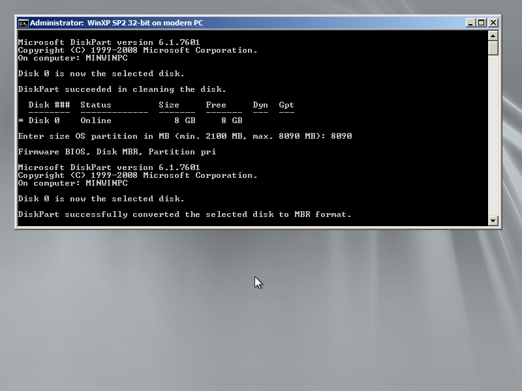Viewport: 522px width, 391px height.
Task: Click the 'Size' column header
Action: coord(169,105)
